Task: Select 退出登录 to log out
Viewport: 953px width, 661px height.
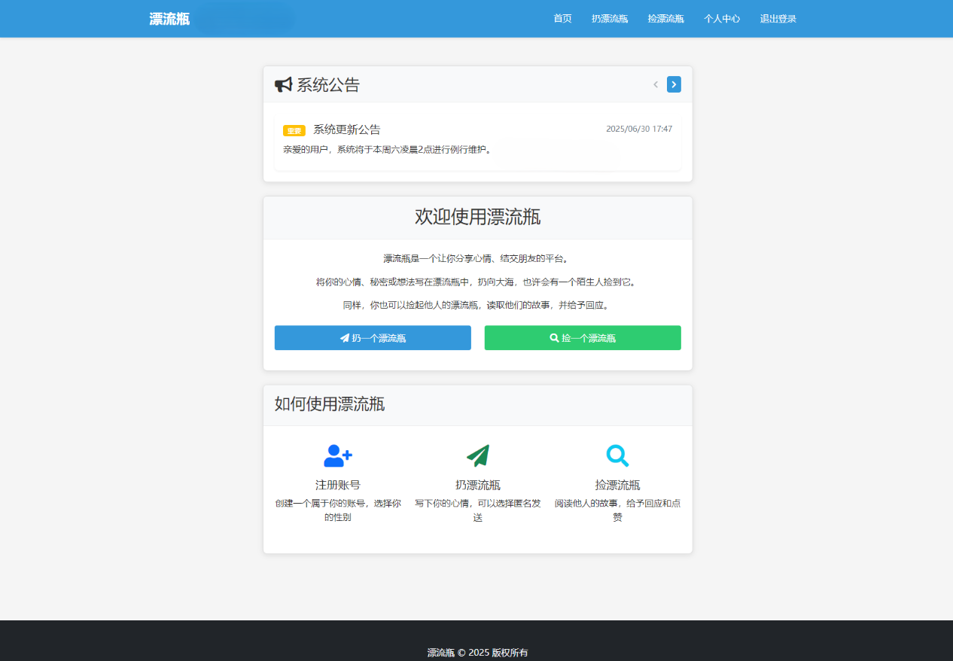Action: 778,19
